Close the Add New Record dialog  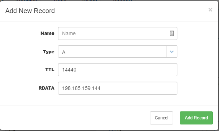[210, 10]
